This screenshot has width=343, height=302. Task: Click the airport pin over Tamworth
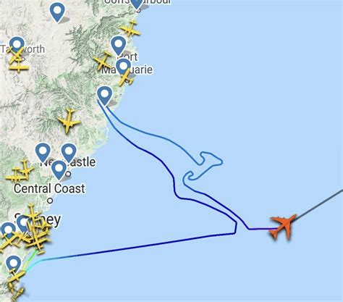coord(17,46)
